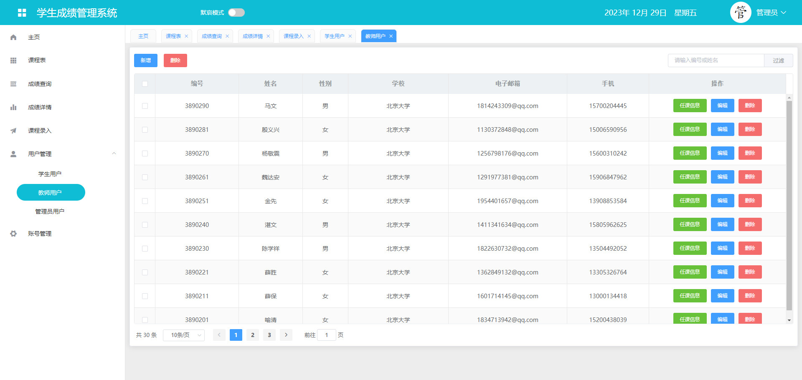Check the row checkbox for 3890261
Viewport: 802px width, 380px height.
coord(145,177)
